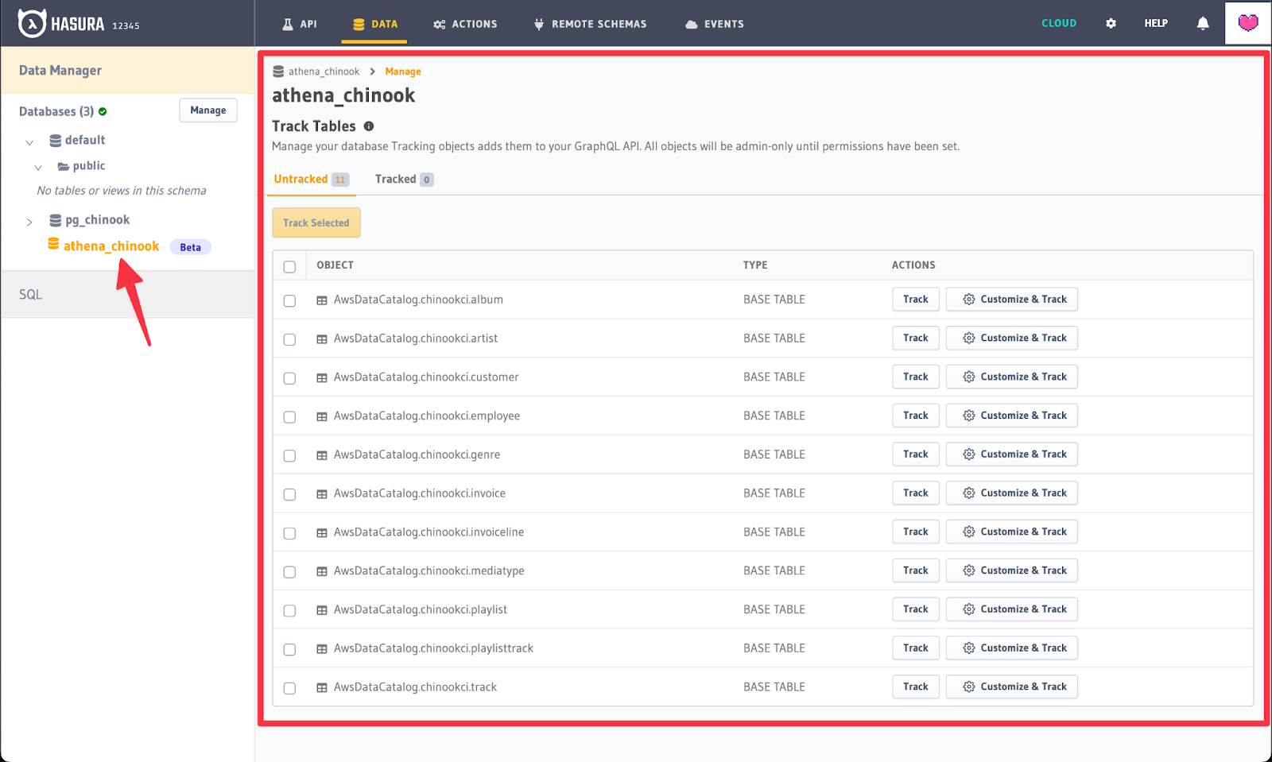Click table icon for chinookci.album row

tap(322, 300)
